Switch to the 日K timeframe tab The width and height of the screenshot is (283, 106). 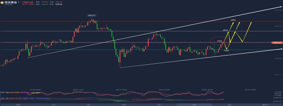point(230,104)
